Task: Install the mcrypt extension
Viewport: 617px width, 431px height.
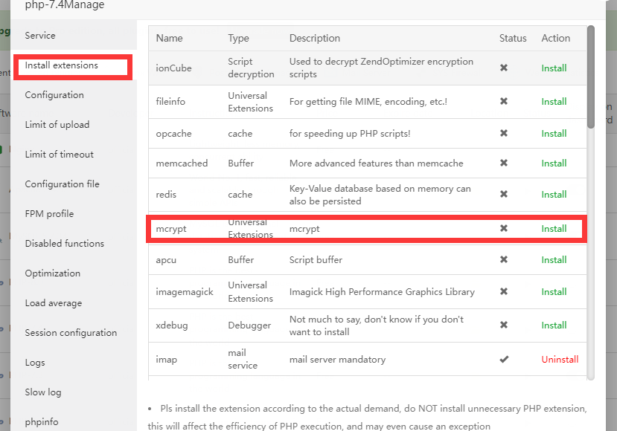Action: click(x=554, y=229)
